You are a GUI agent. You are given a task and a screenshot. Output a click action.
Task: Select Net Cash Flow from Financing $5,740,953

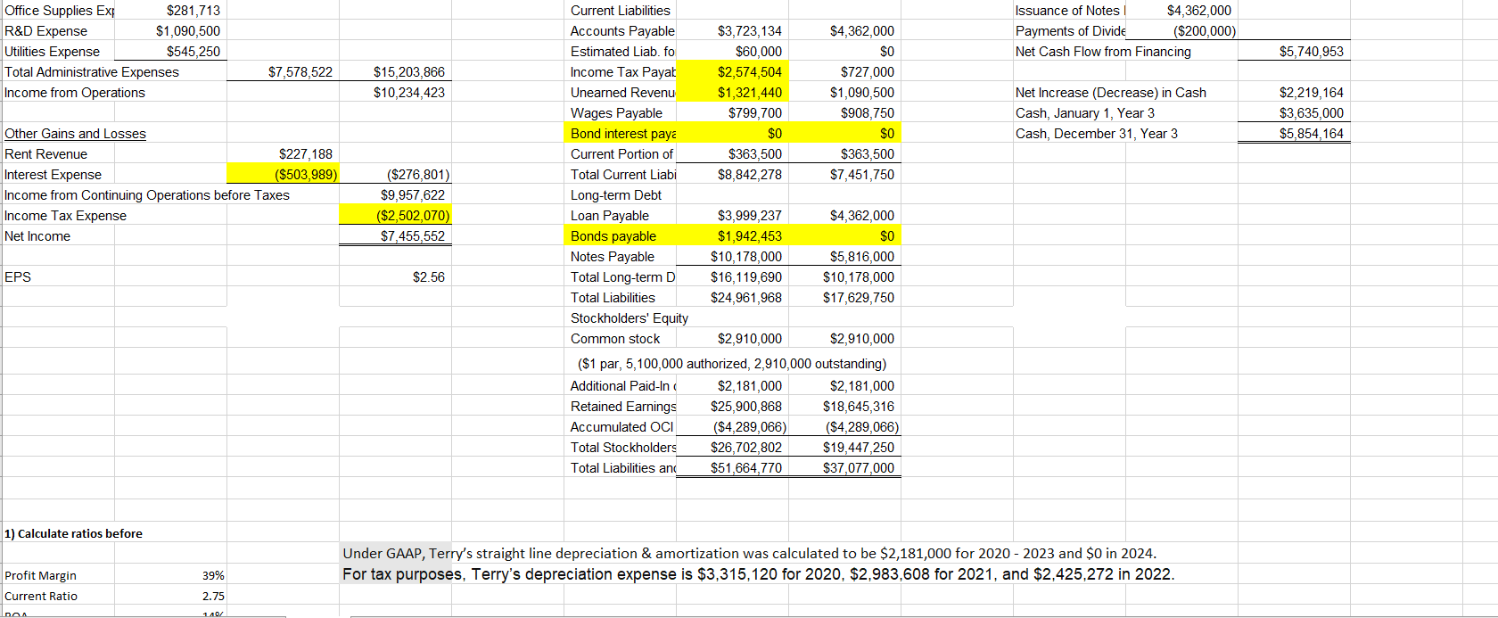pos(1312,52)
